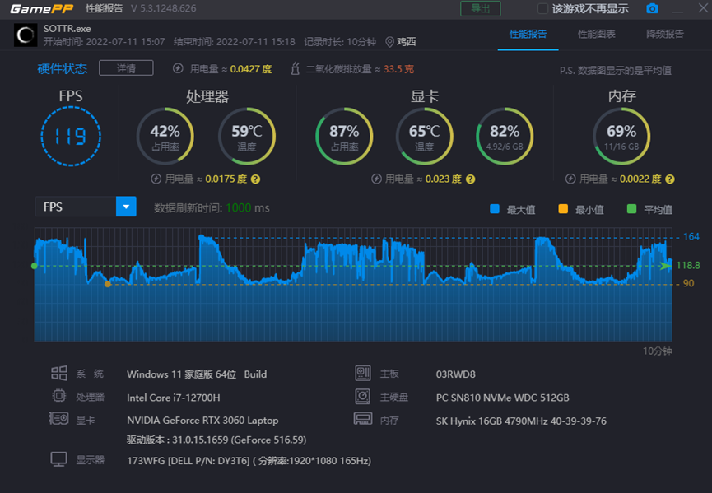Image resolution: width=712 pixels, height=493 pixels.
Task: Click the 详情 details button
Action: [x=126, y=68]
